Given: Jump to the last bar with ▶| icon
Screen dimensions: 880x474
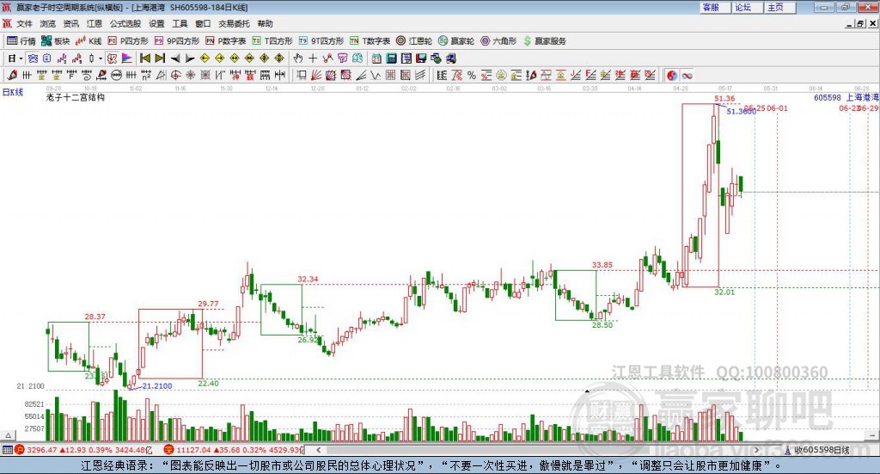Looking at the screenshot, I should click(x=160, y=58).
